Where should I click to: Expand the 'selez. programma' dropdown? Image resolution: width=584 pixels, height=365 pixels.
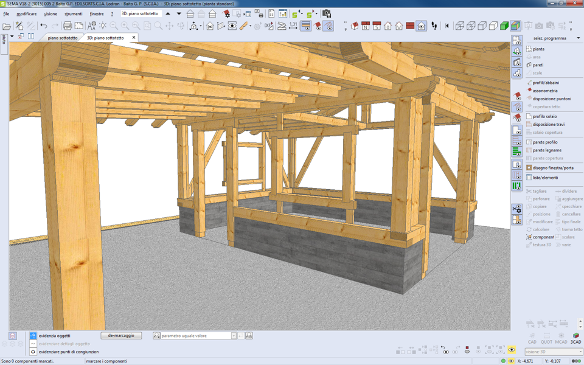(578, 38)
